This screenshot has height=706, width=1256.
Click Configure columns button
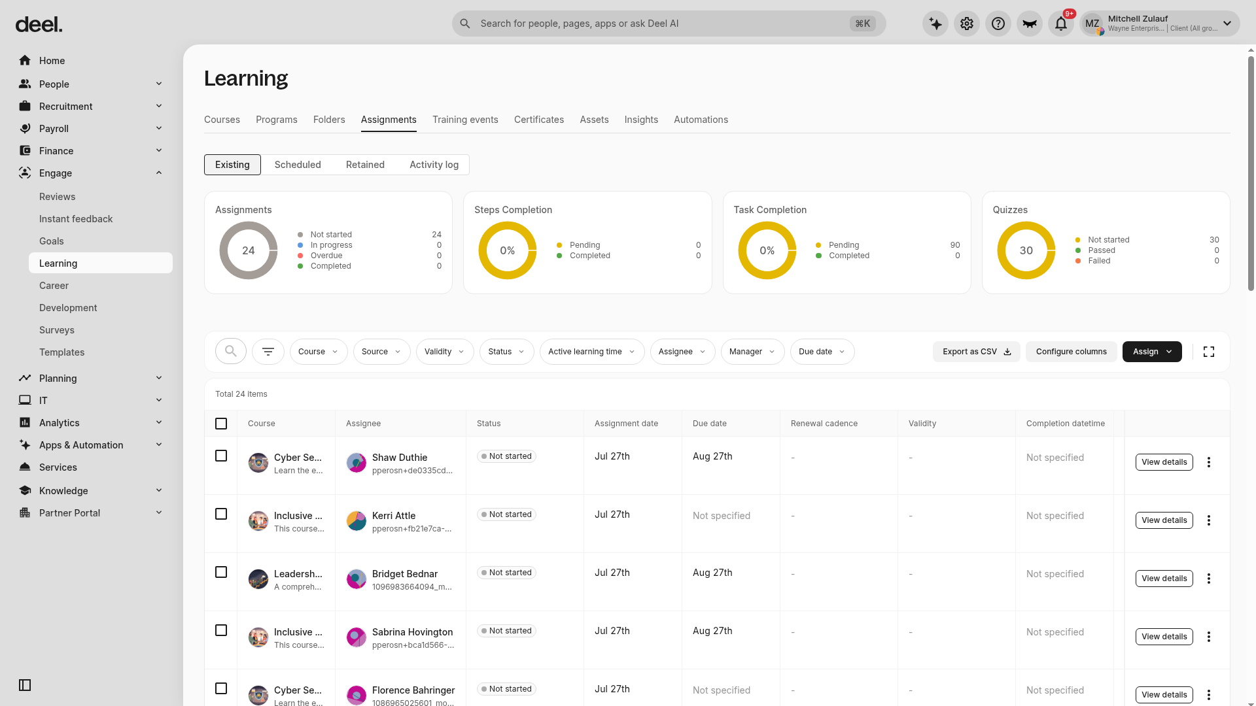point(1072,352)
